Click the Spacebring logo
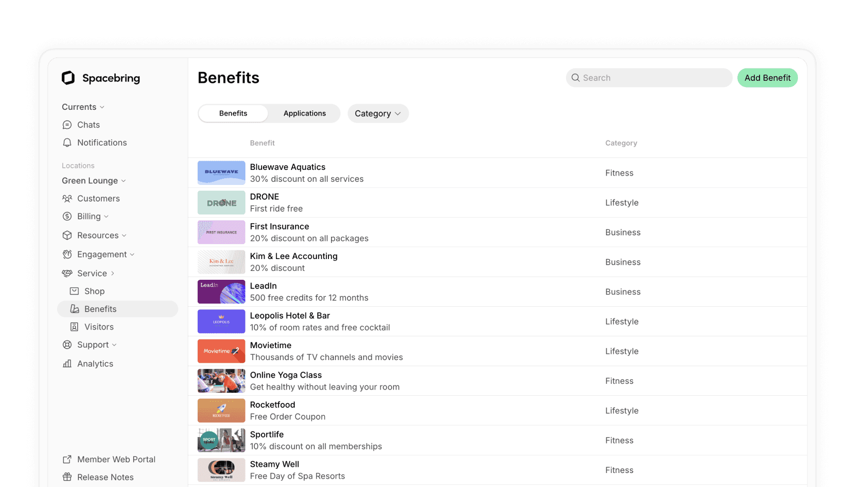The width and height of the screenshot is (855, 487). pos(101,78)
